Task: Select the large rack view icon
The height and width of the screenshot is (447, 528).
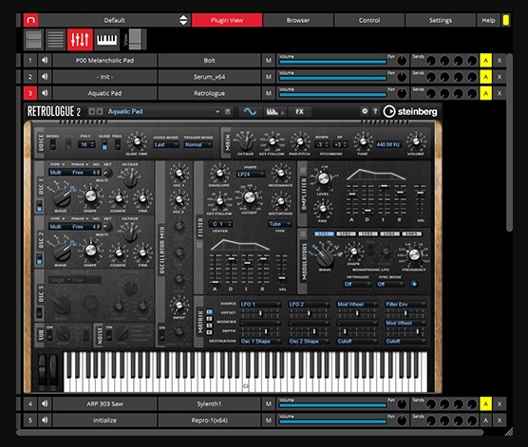Action: (x=34, y=39)
